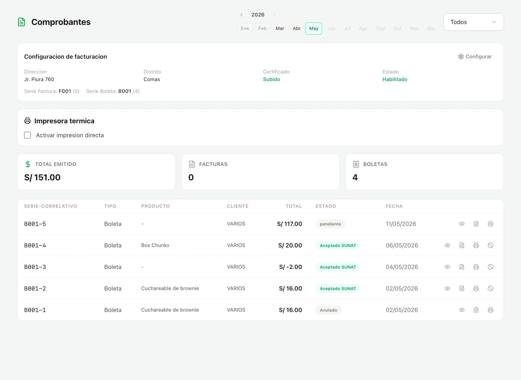Click the pendiente status badge for B001-5
This screenshot has width=521, height=380.
point(331,224)
